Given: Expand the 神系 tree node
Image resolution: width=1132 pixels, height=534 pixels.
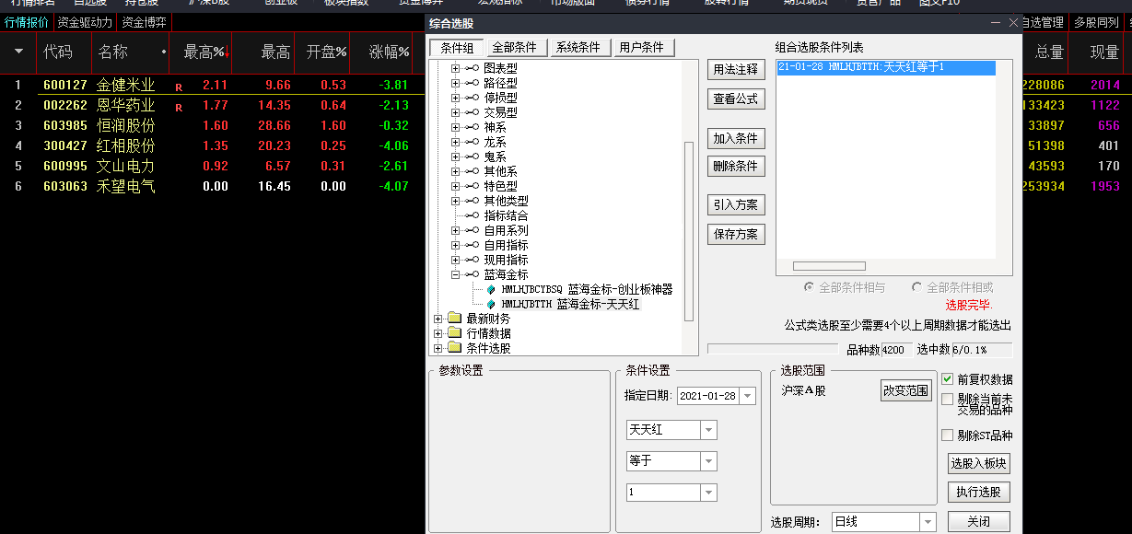Looking at the screenshot, I should pos(455,127).
